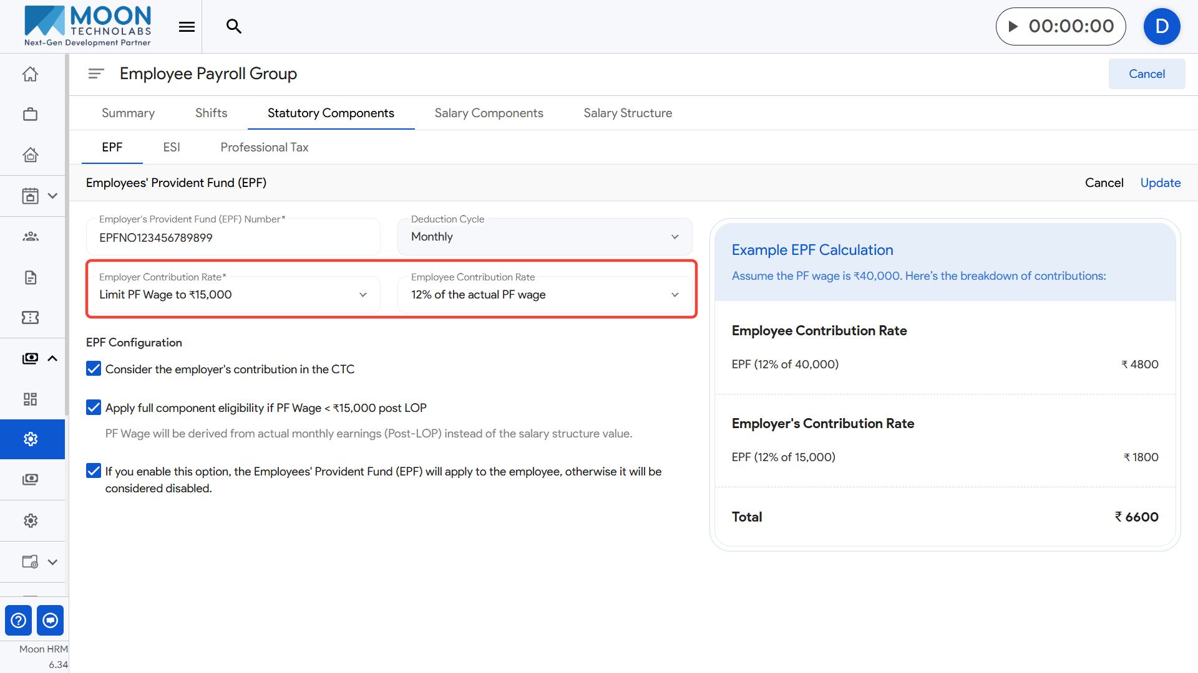Click the people group icon in sidebar
The height and width of the screenshot is (673, 1198).
[30, 236]
